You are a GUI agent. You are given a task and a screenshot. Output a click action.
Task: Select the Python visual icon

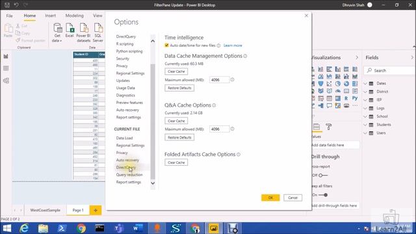coord(355,98)
